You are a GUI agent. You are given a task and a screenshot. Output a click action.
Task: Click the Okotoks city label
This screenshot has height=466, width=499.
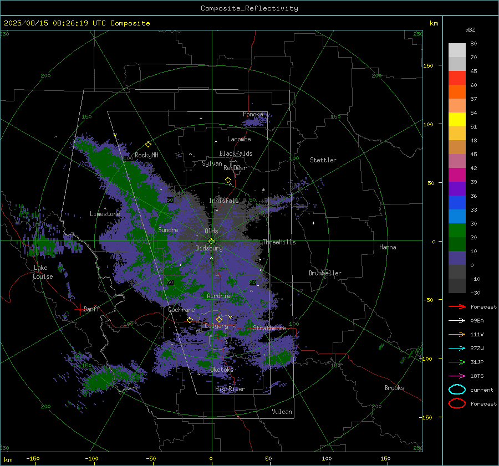[222, 370]
